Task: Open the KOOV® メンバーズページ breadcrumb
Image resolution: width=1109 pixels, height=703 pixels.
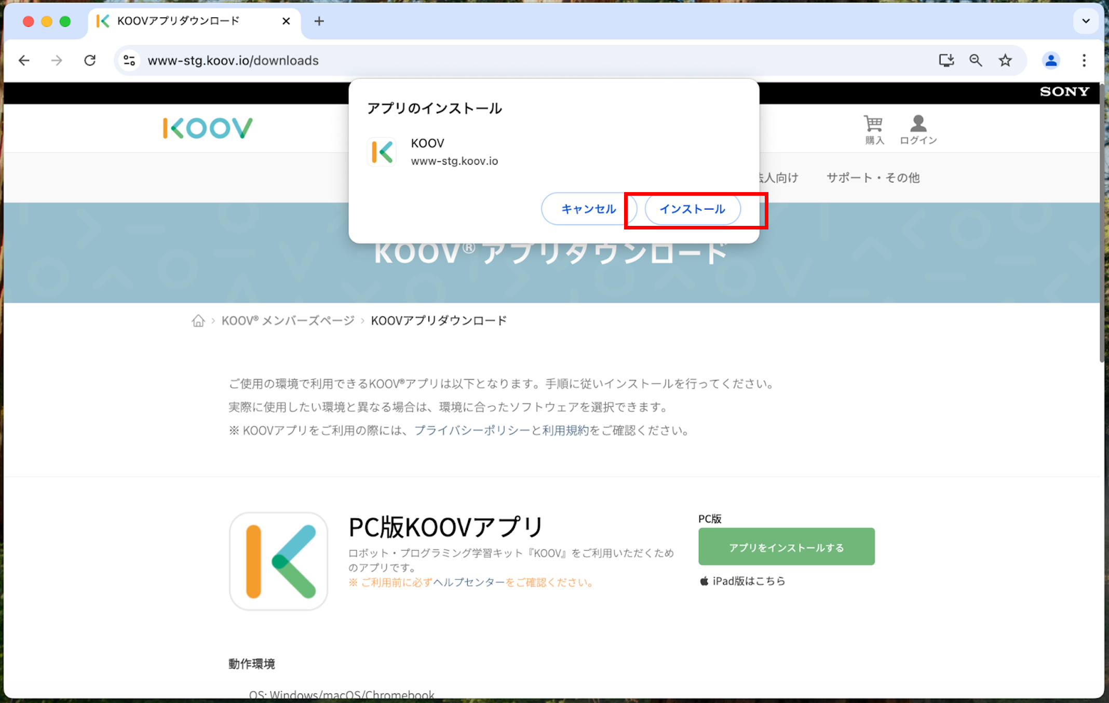Action: 286,320
